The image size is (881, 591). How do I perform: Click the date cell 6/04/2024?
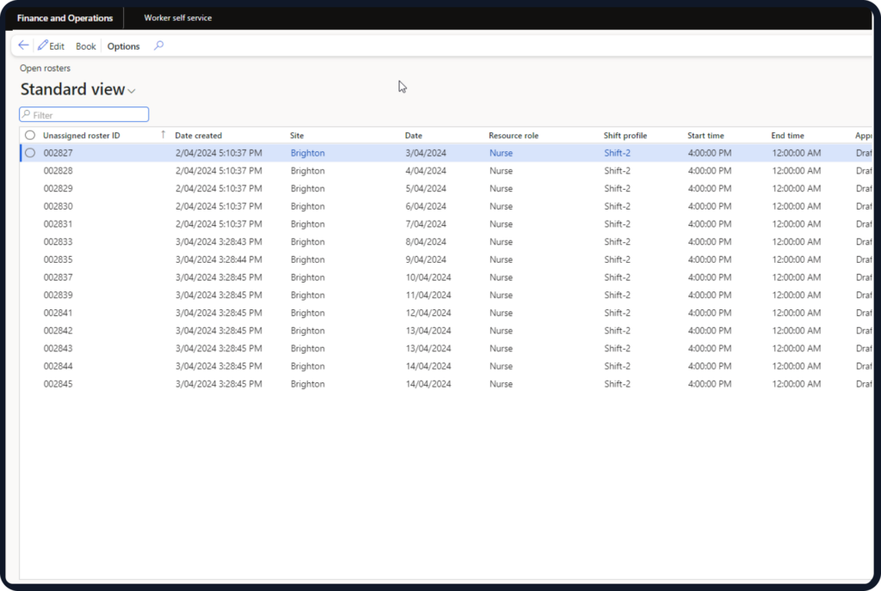[426, 206]
